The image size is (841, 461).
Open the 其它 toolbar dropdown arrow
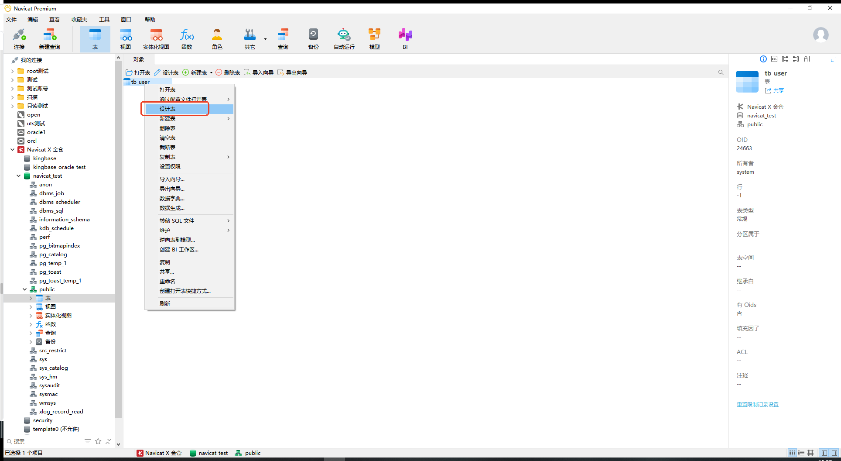(265, 39)
